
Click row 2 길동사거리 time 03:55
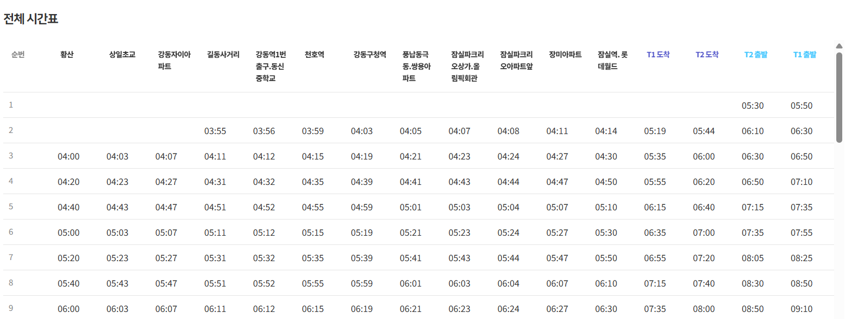[215, 131]
